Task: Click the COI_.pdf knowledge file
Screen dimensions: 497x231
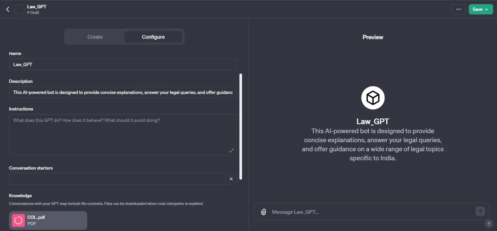Action: pos(48,220)
